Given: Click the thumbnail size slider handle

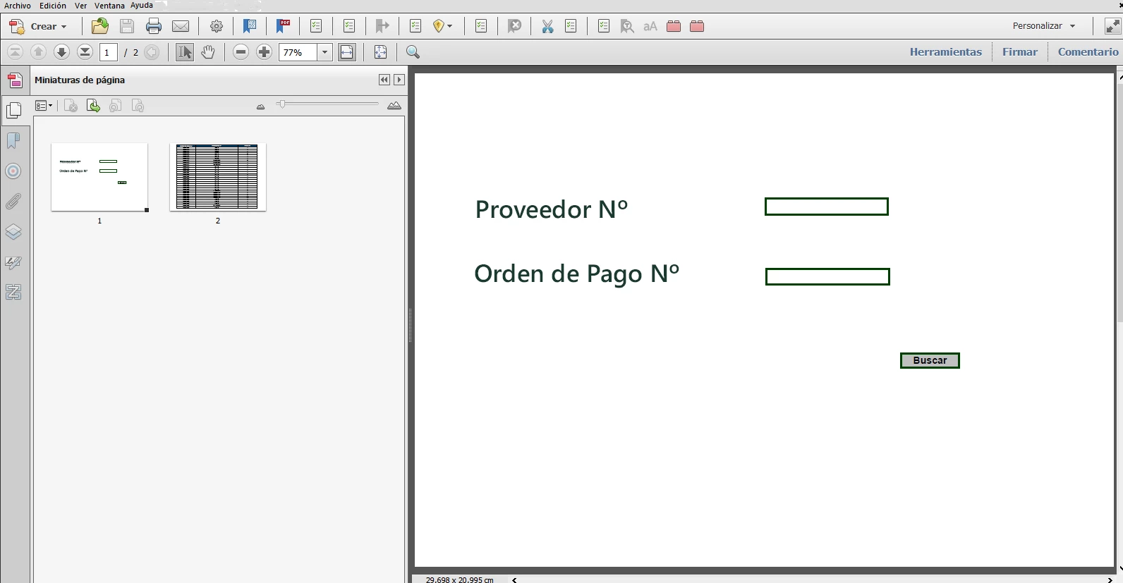Looking at the screenshot, I should 281,104.
